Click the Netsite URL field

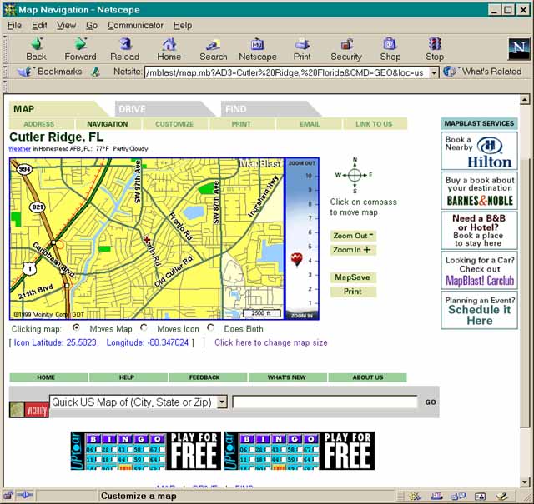pos(286,72)
